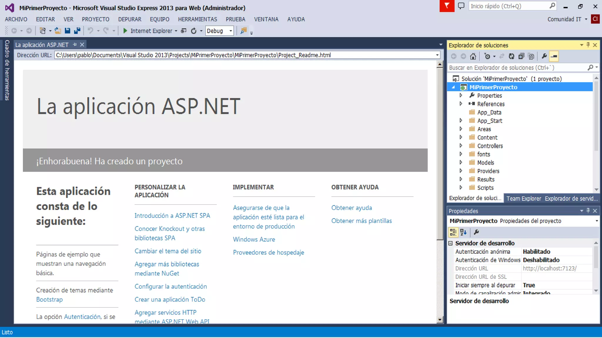The height and width of the screenshot is (338, 602).
Task: Open the feedback speech bubble icon
Action: pos(461,6)
